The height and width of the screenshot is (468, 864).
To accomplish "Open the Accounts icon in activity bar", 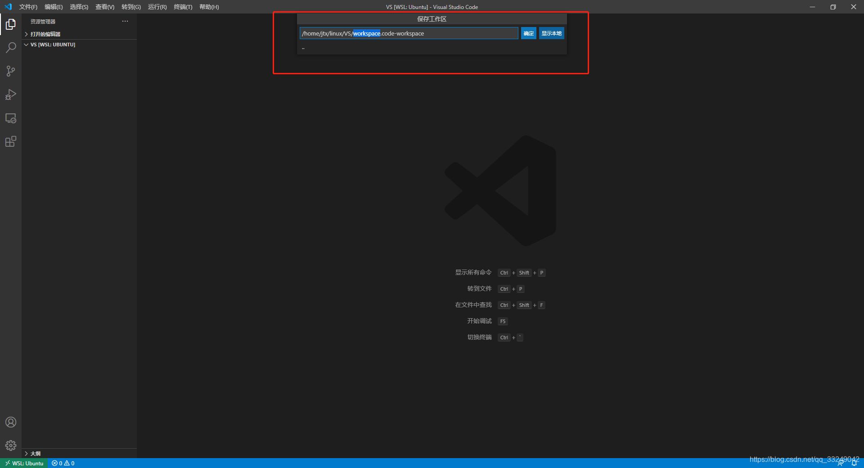I will click(11, 422).
